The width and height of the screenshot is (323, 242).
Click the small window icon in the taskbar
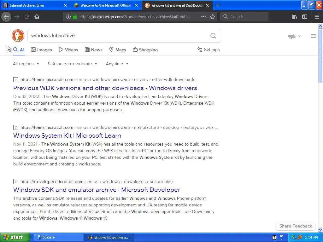click(281, 236)
